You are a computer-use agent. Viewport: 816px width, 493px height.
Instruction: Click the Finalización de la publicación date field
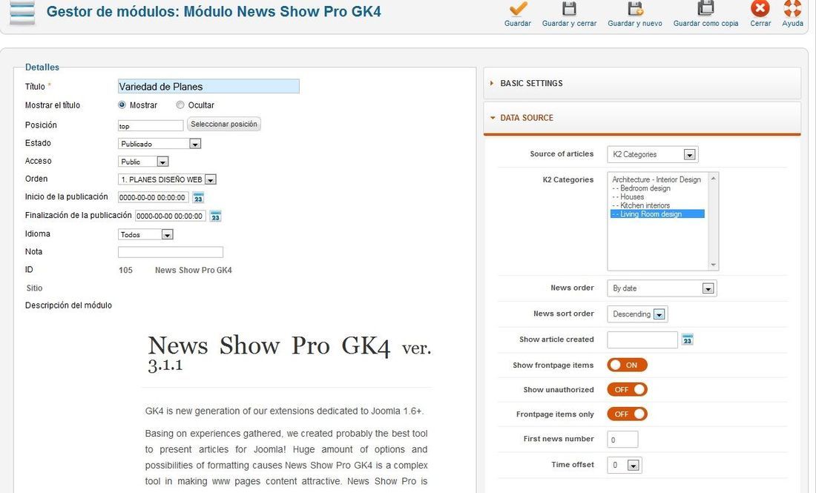pos(170,216)
